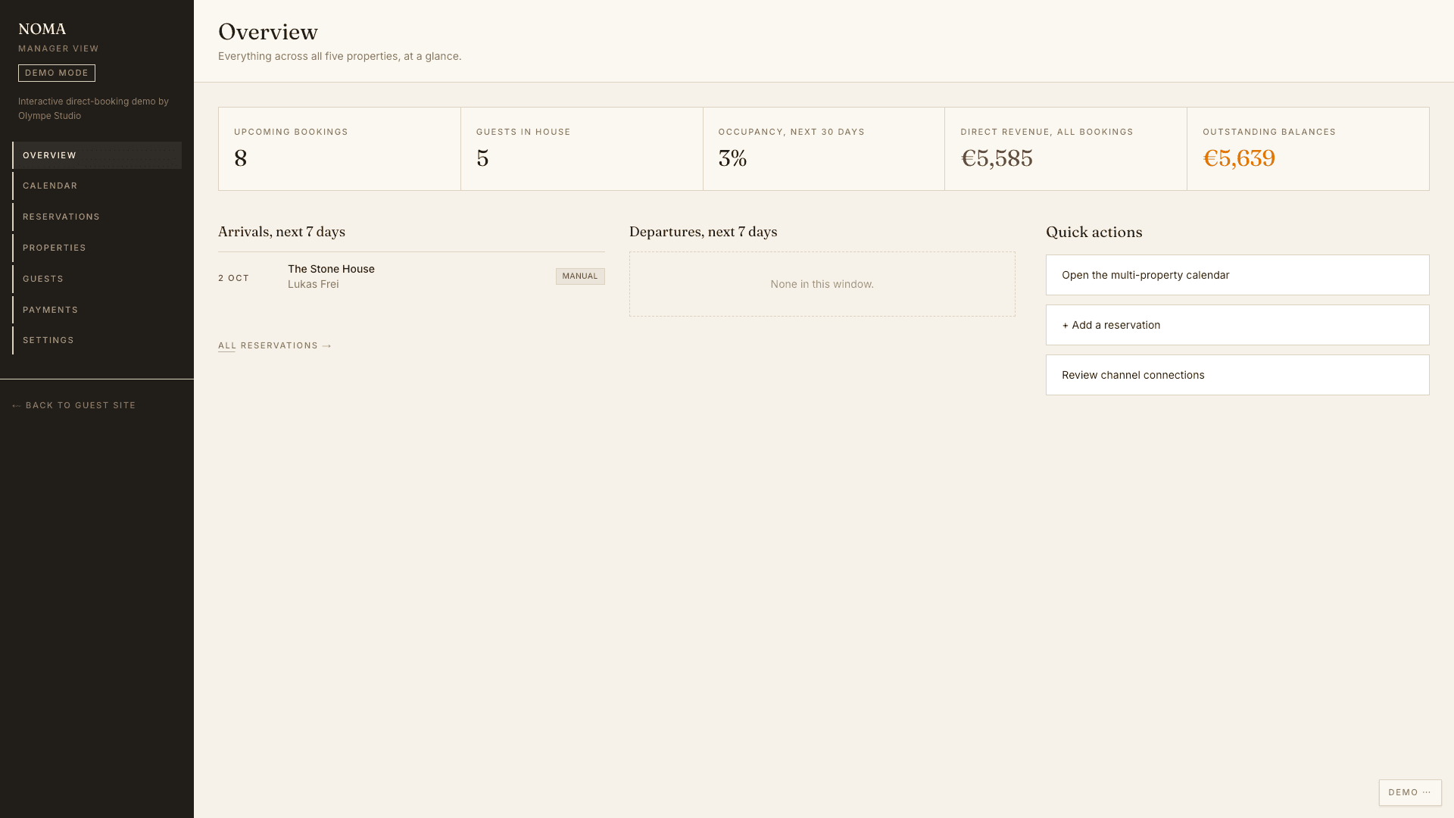The width and height of the screenshot is (1454, 818).
Task: Click guest name Lukas Frei
Action: [314, 284]
